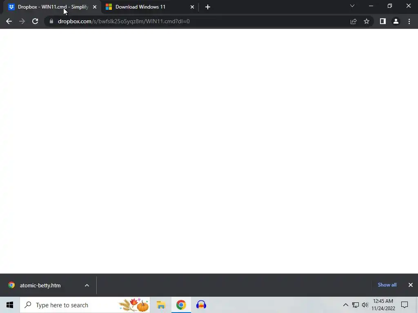This screenshot has height=313, width=418.
Task: Close the Download Windows 11 tab
Action: [x=192, y=7]
